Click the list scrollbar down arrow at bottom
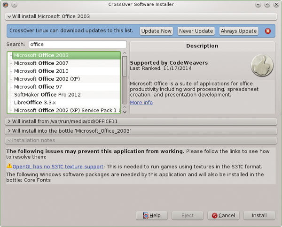Image resolution: width=282 pixels, height=227 pixels. click(x=125, y=112)
